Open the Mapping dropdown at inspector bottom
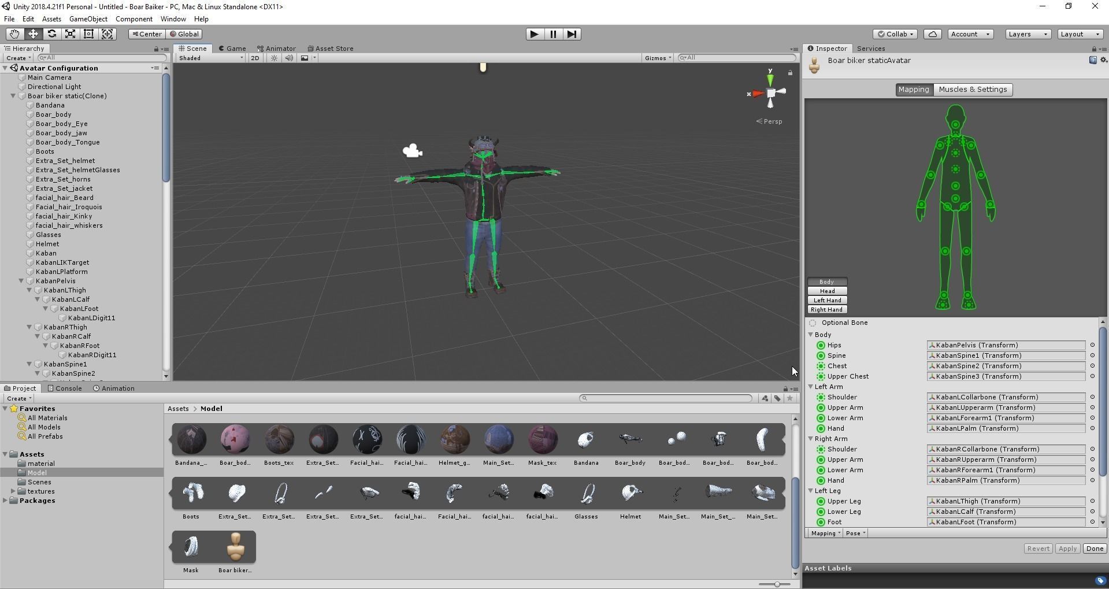Image resolution: width=1109 pixels, height=589 pixels. tap(825, 534)
